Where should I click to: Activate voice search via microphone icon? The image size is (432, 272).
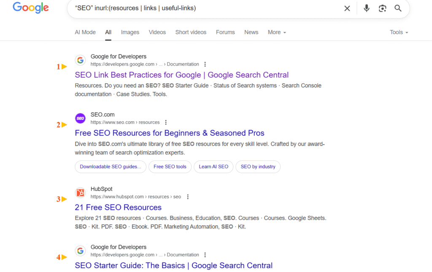366,8
